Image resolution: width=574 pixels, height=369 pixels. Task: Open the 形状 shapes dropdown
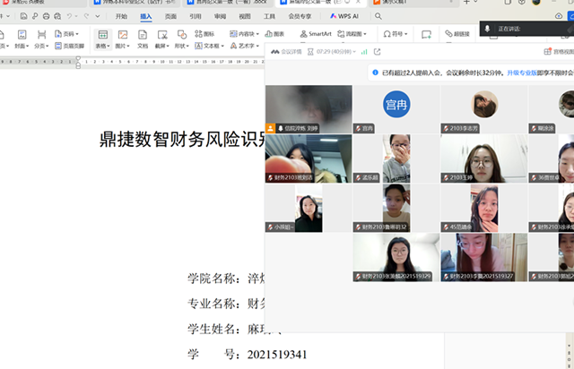pyautogui.click(x=181, y=39)
